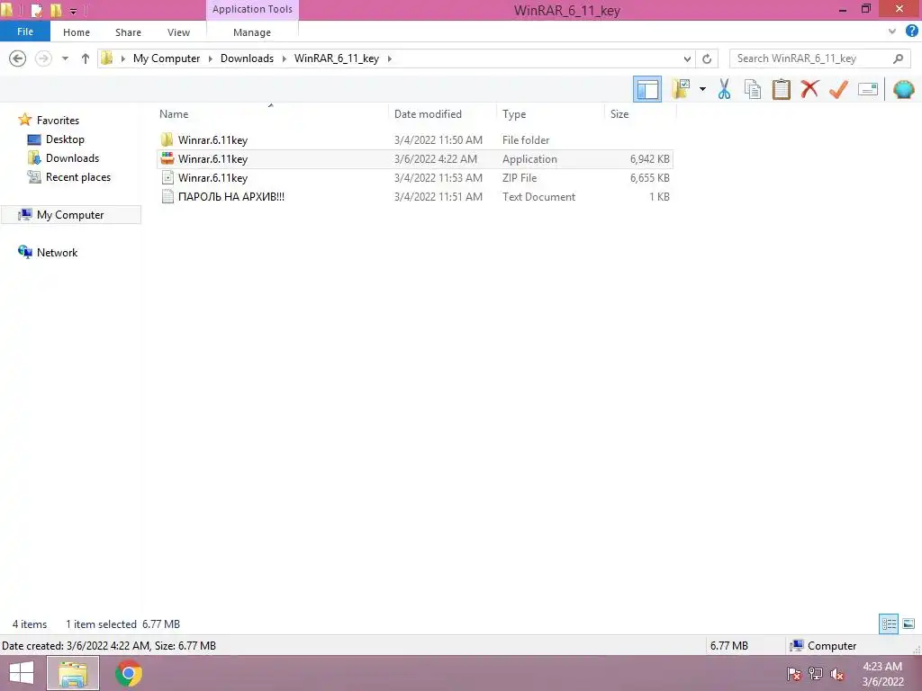The image size is (922, 691).
Task: Open the Windows Start button
Action: [x=22, y=673]
